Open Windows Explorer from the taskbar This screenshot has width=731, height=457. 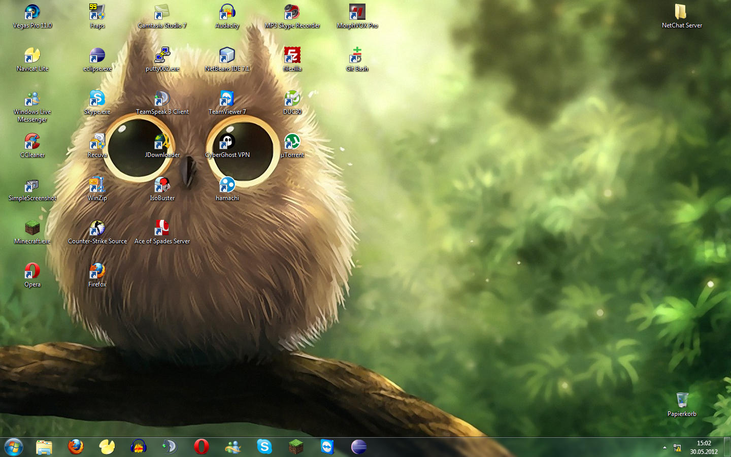click(x=44, y=447)
